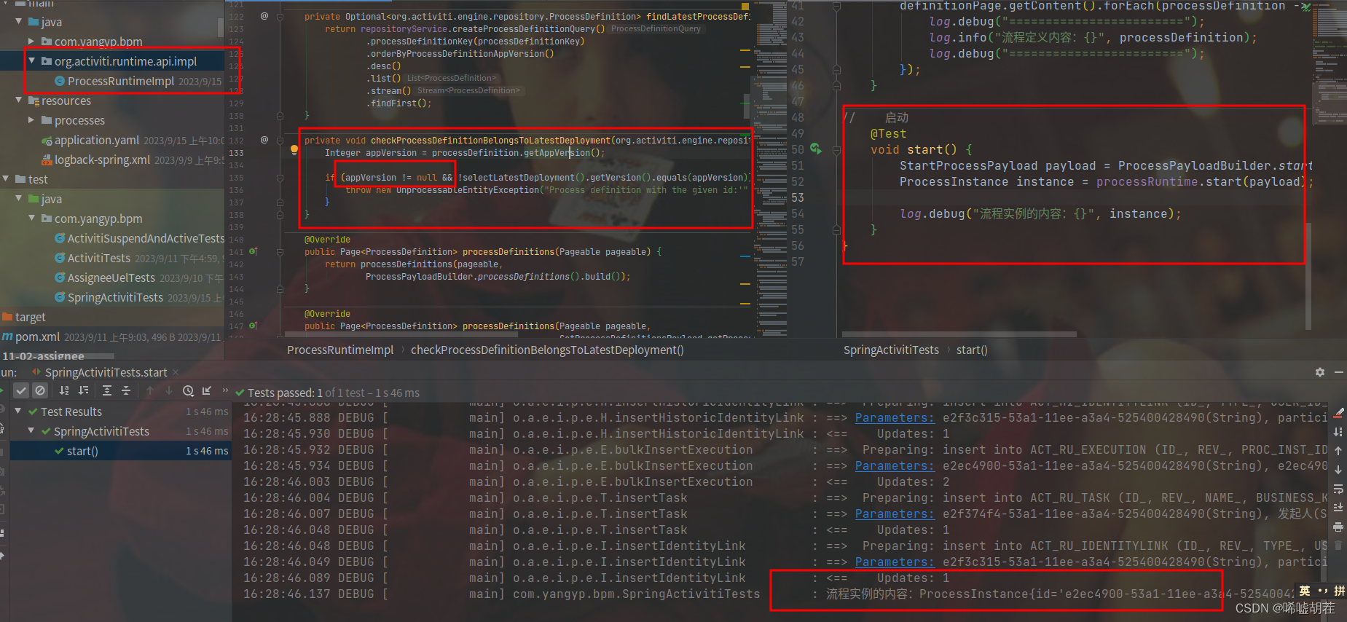
Task: Expand com.yangyp.bpm package under main
Action: pos(31,42)
